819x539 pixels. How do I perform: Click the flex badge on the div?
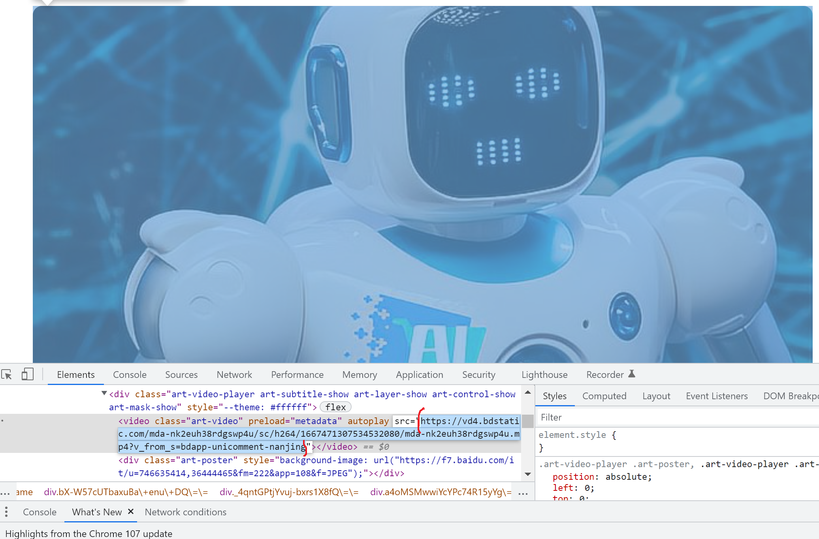pos(335,407)
